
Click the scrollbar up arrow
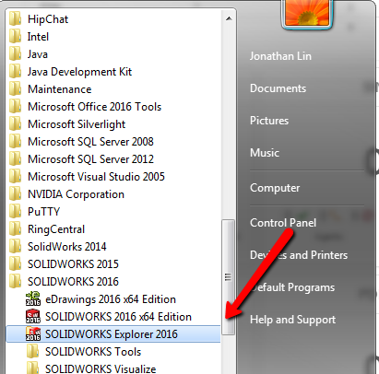click(229, 18)
